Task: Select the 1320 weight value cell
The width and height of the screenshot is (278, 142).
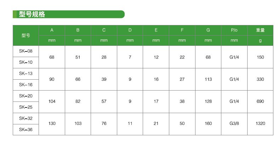Action: tap(260, 124)
